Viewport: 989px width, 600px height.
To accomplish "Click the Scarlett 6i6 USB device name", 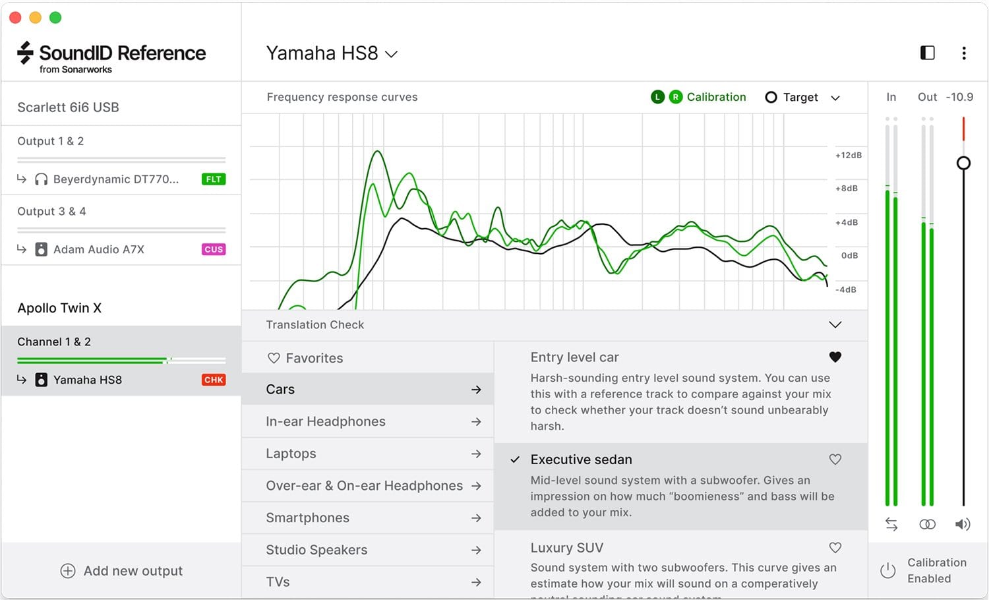I will coord(68,107).
